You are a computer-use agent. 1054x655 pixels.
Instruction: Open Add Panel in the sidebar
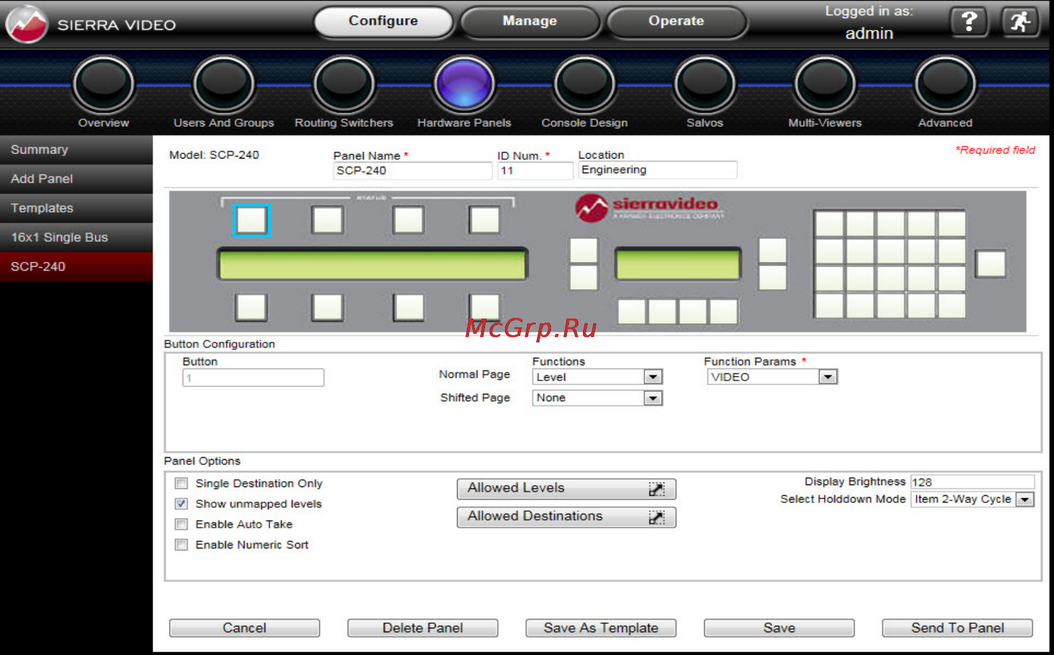tap(77, 179)
